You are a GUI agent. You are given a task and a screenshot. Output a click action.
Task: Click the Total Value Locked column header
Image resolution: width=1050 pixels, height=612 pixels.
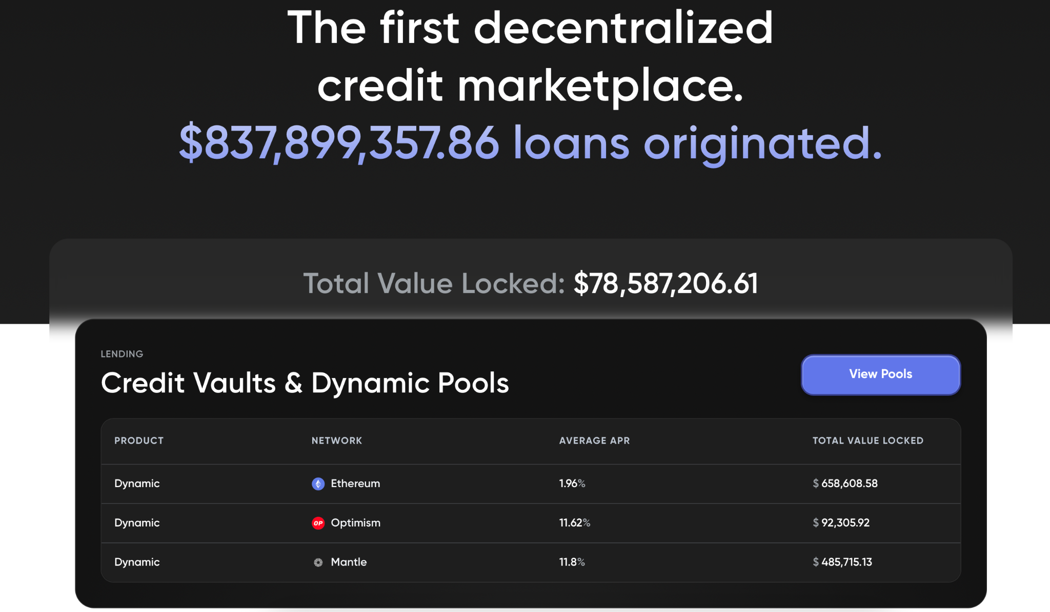[x=867, y=440]
